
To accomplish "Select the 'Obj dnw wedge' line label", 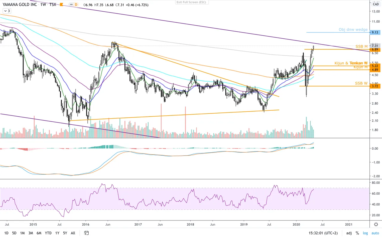I will 353,30.
